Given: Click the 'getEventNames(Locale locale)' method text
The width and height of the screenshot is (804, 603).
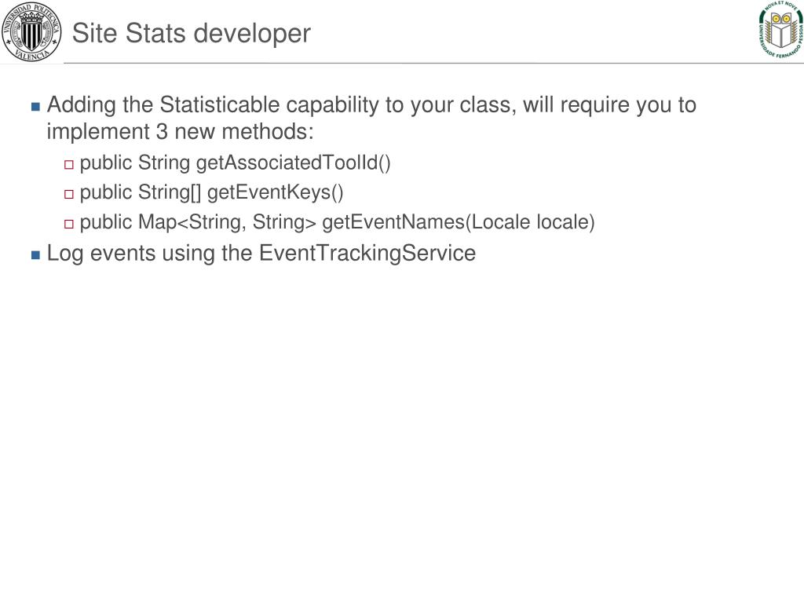Looking at the screenshot, I should (x=459, y=222).
